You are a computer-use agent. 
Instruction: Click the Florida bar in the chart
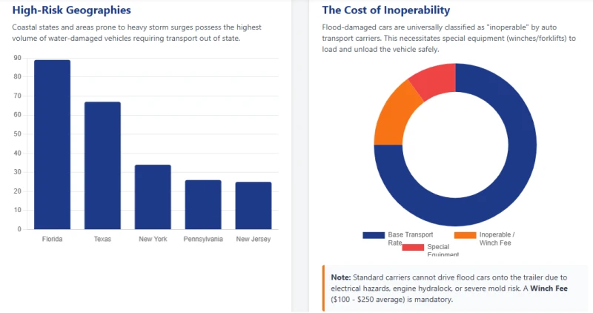click(x=52, y=145)
